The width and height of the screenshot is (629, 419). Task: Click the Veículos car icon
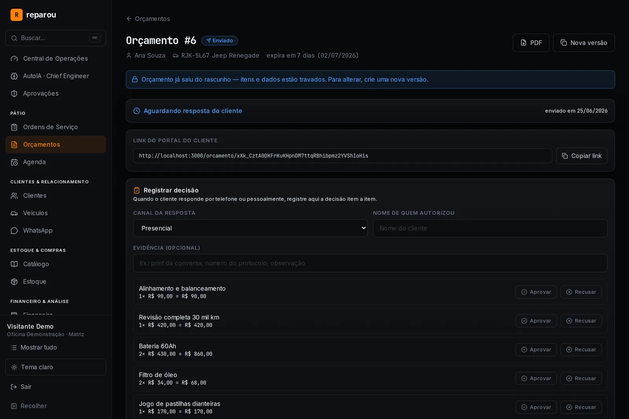coord(14,213)
